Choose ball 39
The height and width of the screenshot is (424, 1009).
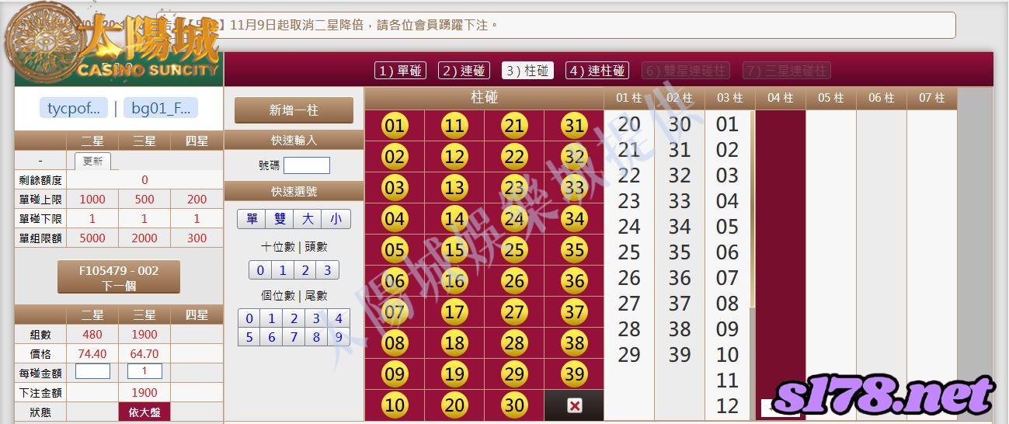(574, 374)
